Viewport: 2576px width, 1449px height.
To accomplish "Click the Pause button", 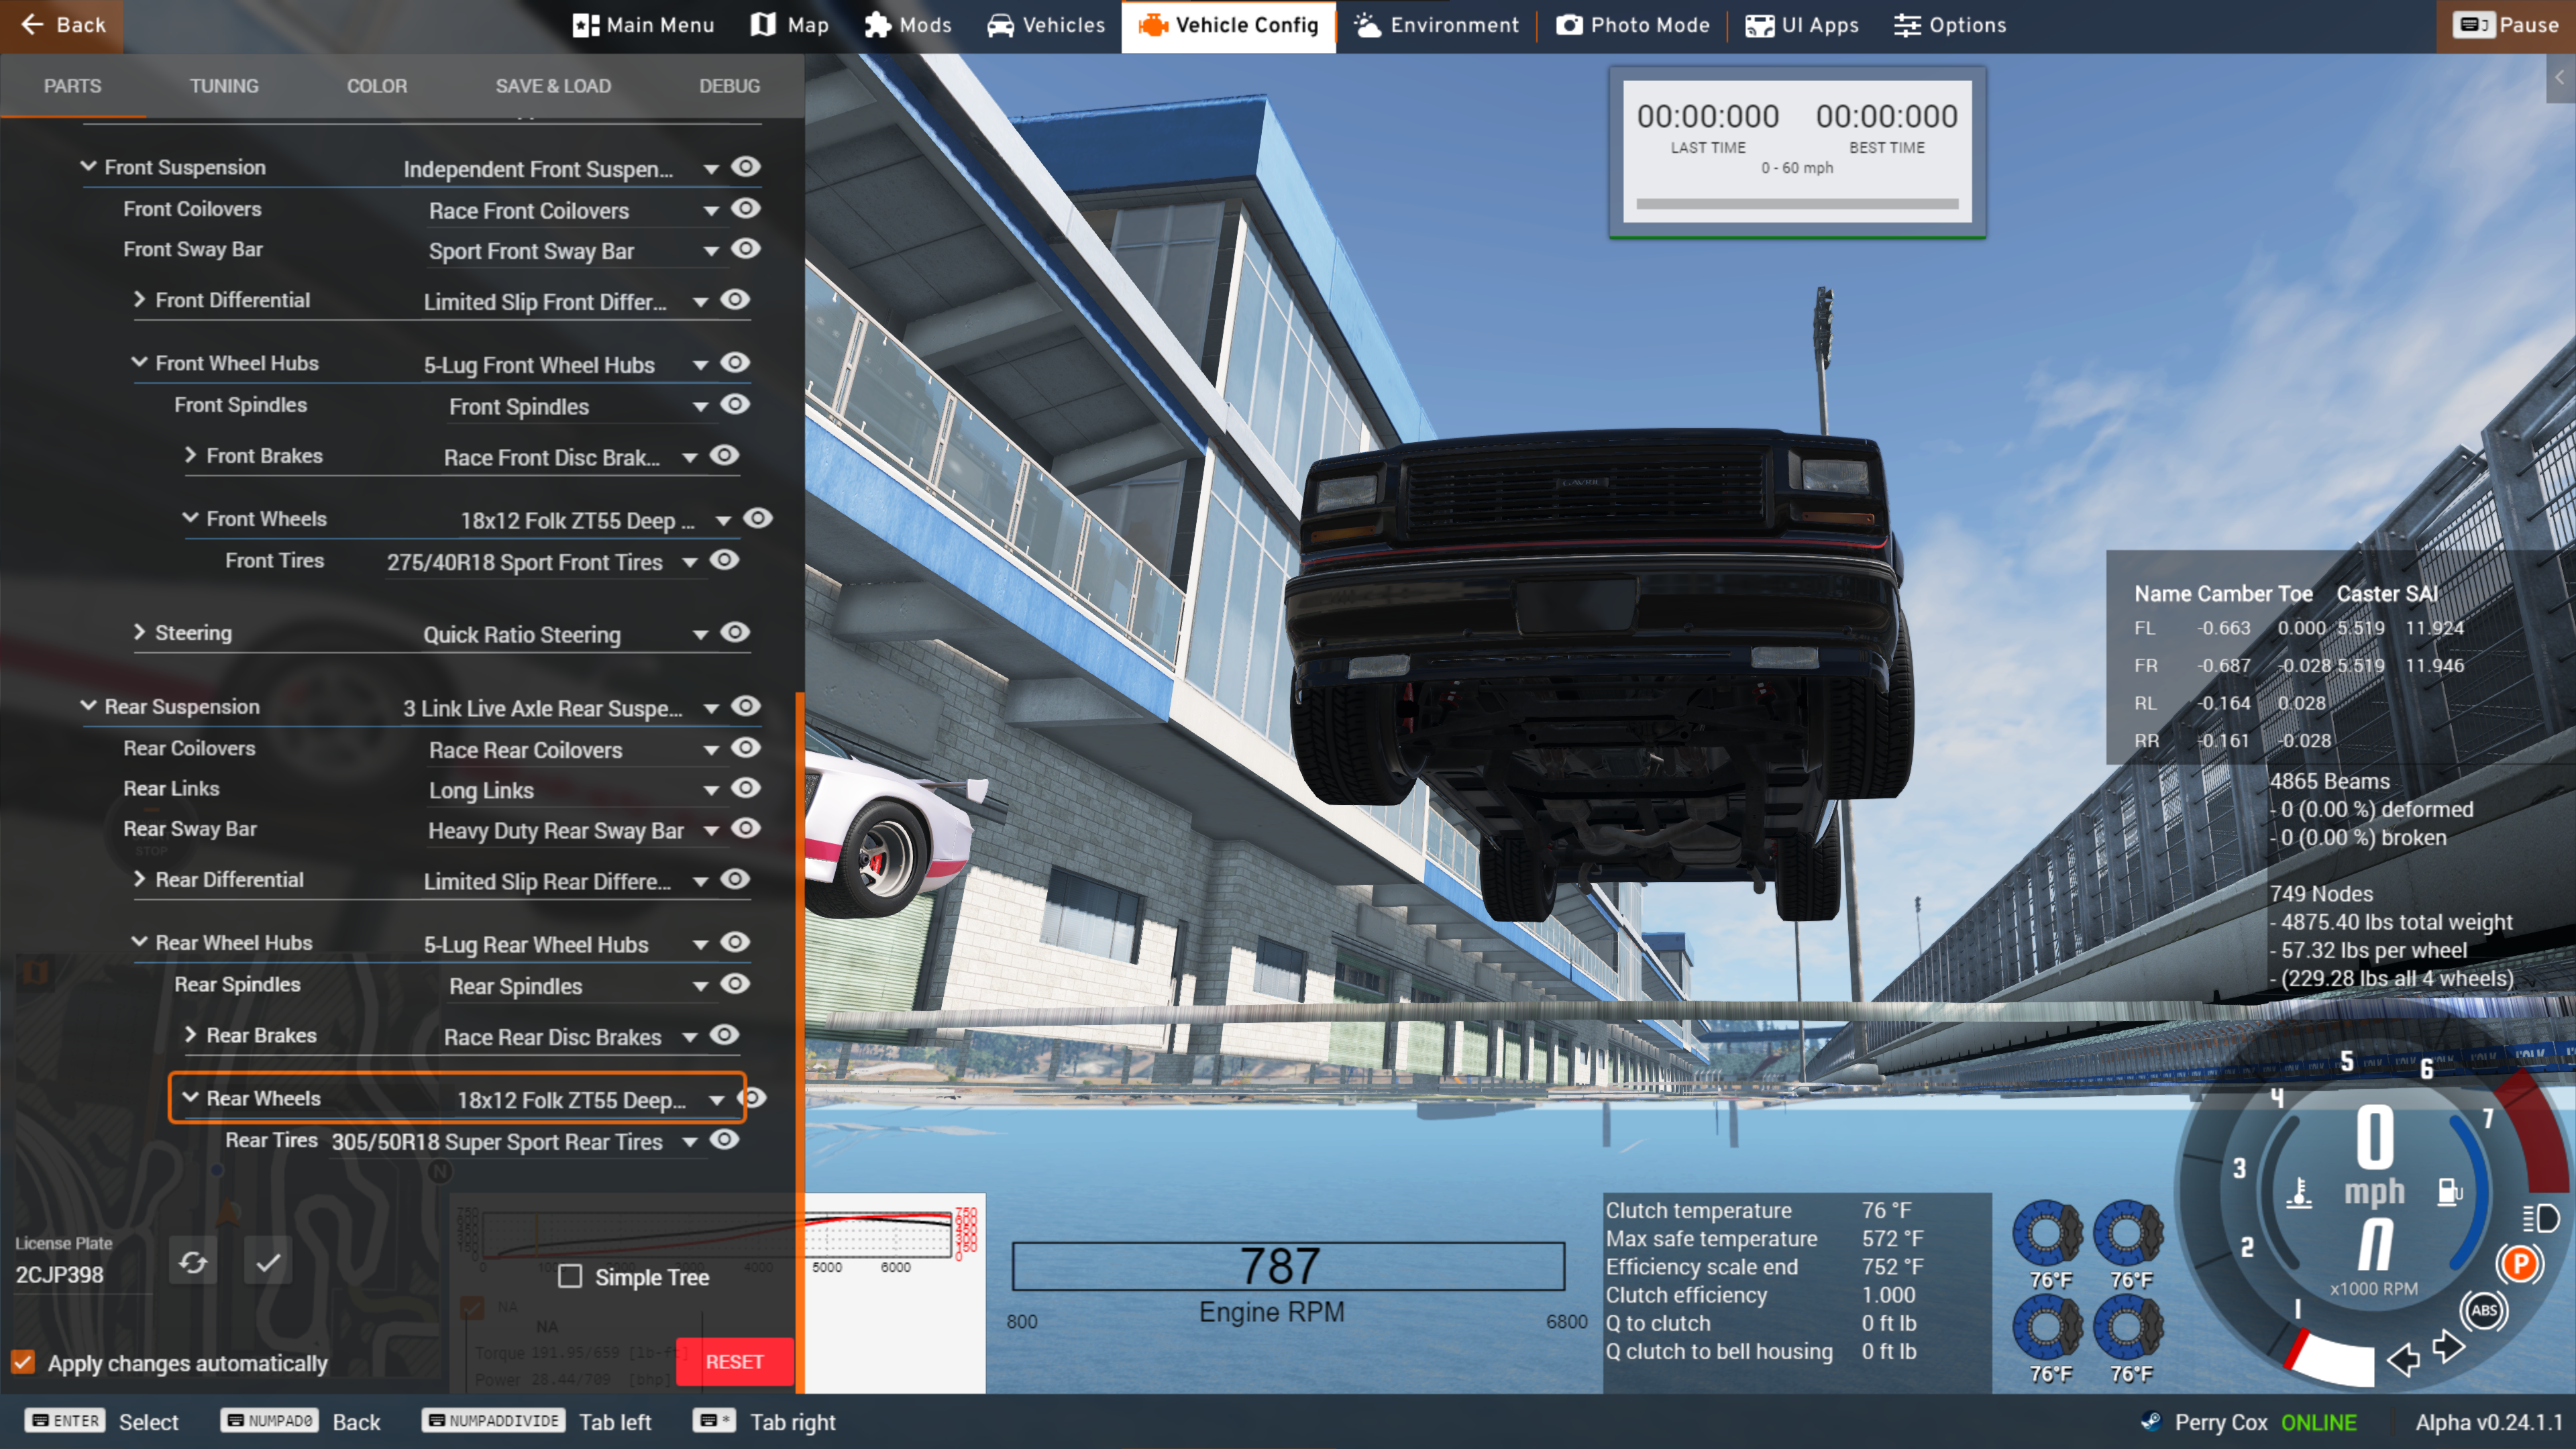I will [2506, 25].
